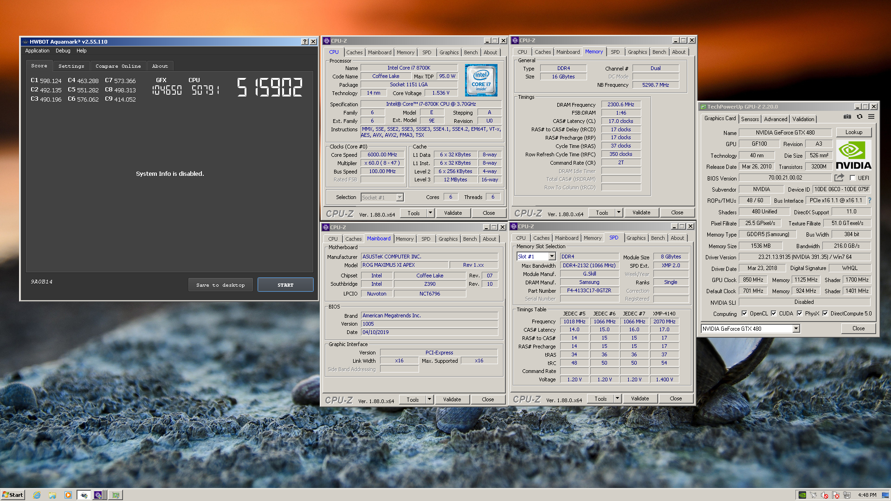Screen dimensions: 891x501
Task: Expand Tools arrow in CPU-Z Mainboard window
Action: point(429,399)
